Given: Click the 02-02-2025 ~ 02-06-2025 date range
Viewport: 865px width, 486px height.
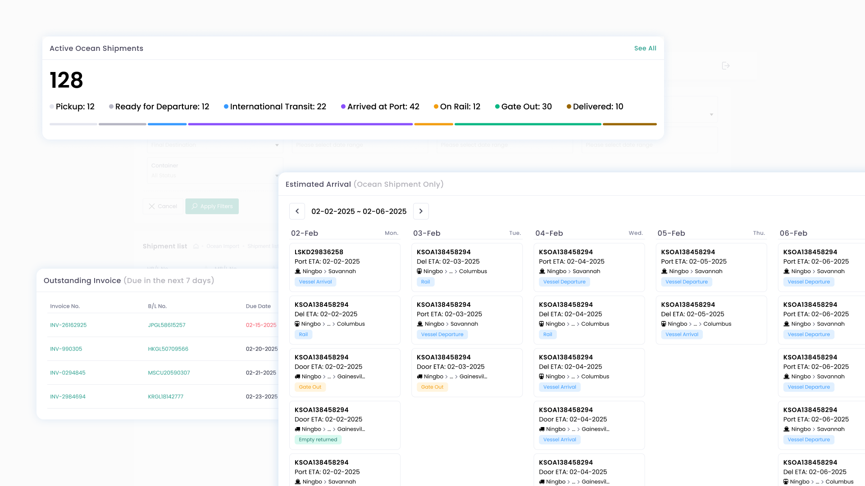Looking at the screenshot, I should 359,211.
